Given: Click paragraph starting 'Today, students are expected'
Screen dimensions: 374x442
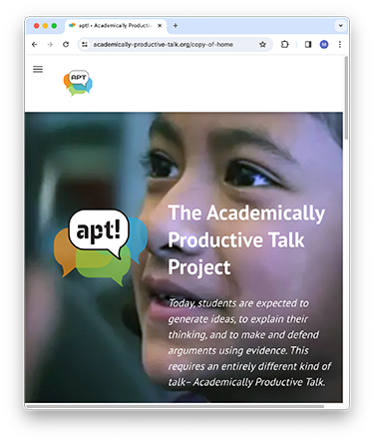Looking at the screenshot, I should click(249, 342).
